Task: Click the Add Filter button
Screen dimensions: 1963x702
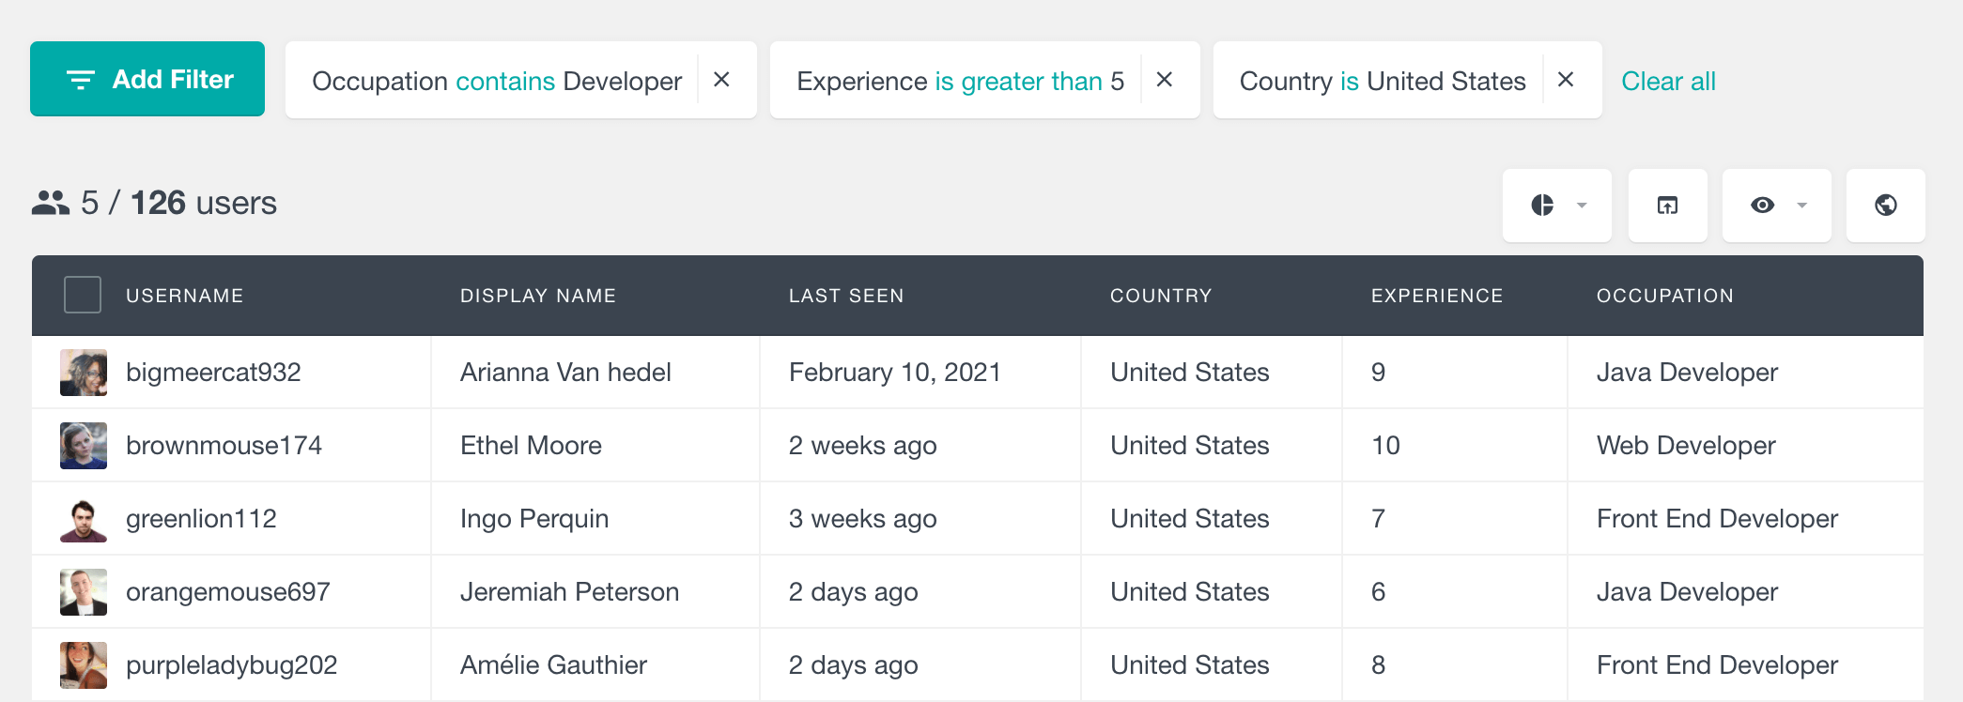Action: tap(147, 80)
